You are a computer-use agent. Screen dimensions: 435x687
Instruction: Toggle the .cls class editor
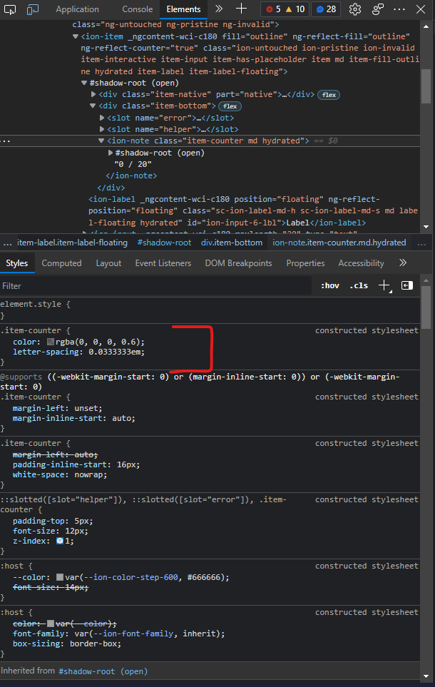point(358,285)
